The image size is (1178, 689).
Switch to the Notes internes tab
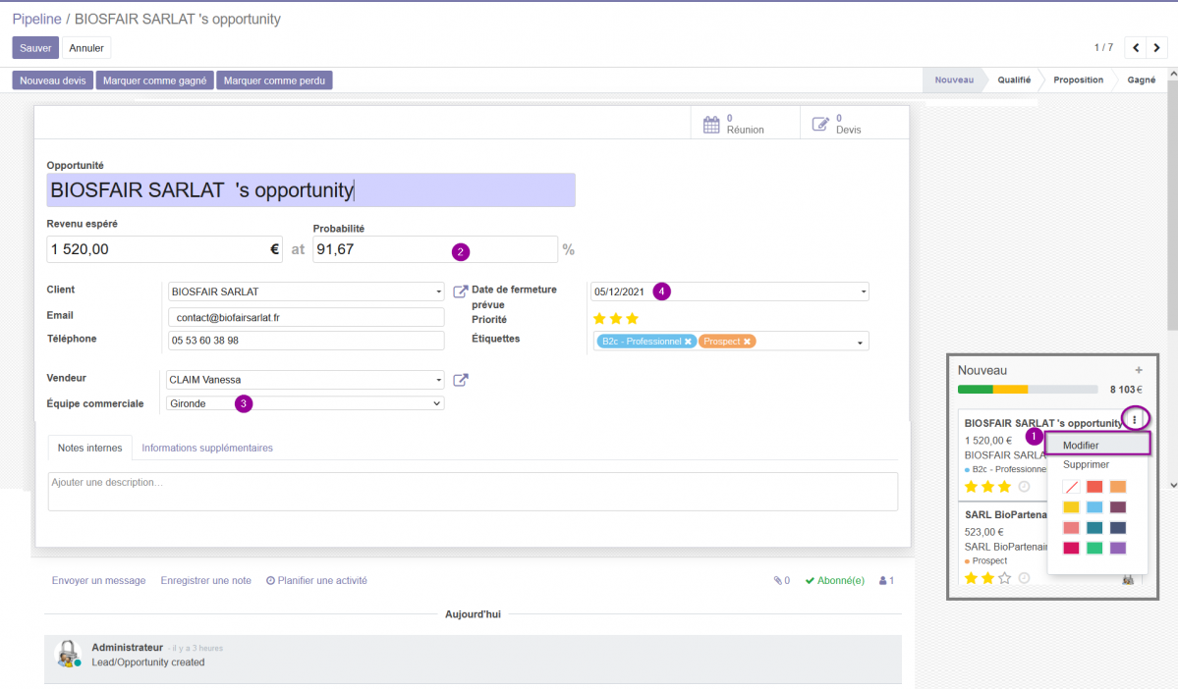point(89,449)
